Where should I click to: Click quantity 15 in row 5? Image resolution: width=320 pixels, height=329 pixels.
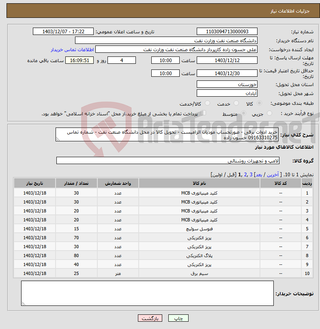[76, 229]
